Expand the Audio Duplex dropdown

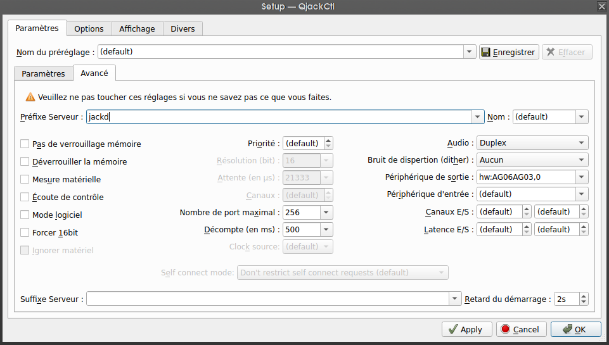click(532, 143)
